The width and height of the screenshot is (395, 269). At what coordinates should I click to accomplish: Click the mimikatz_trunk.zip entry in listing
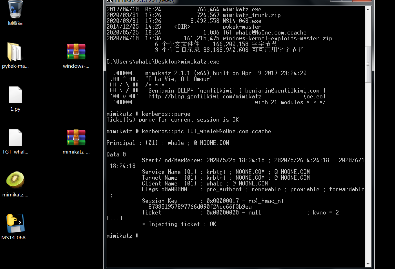[194, 15]
